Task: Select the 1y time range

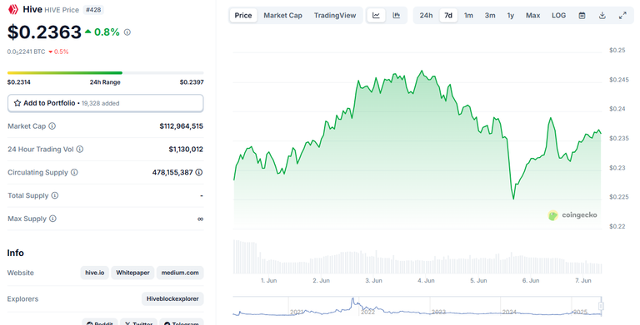Action: click(x=510, y=16)
